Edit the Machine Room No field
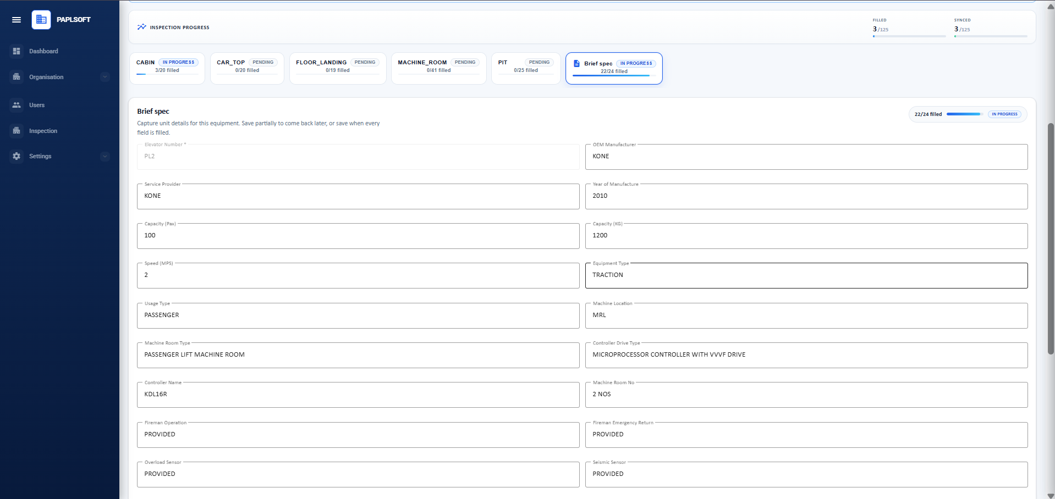This screenshot has height=499, width=1055. click(806, 395)
